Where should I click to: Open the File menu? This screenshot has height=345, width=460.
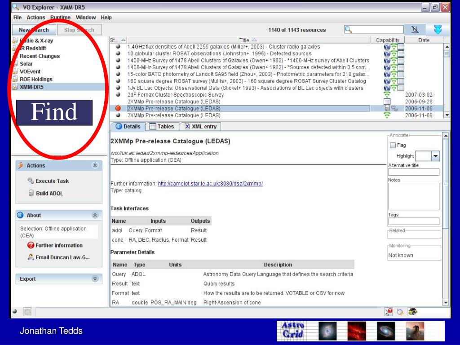pyautogui.click(x=18, y=18)
